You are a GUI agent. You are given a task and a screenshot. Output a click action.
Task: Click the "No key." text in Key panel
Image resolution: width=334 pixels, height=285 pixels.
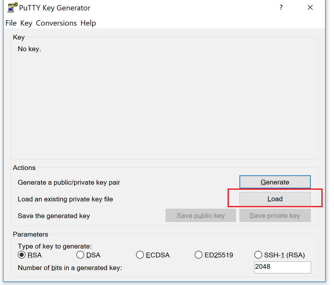click(x=29, y=49)
